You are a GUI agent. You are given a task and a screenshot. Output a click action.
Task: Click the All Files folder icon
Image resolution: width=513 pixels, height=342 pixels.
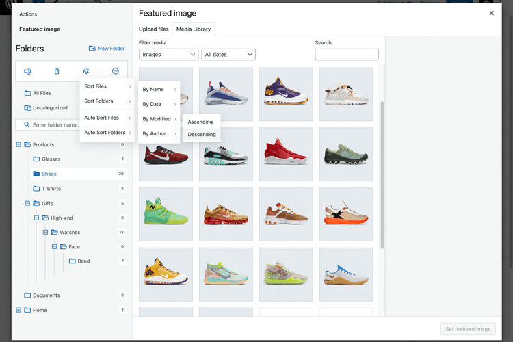pos(28,93)
